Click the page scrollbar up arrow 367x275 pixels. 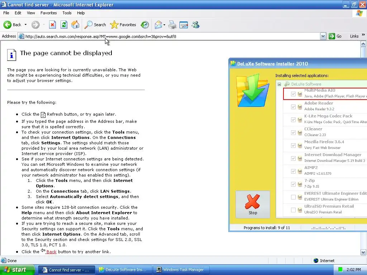363,44
